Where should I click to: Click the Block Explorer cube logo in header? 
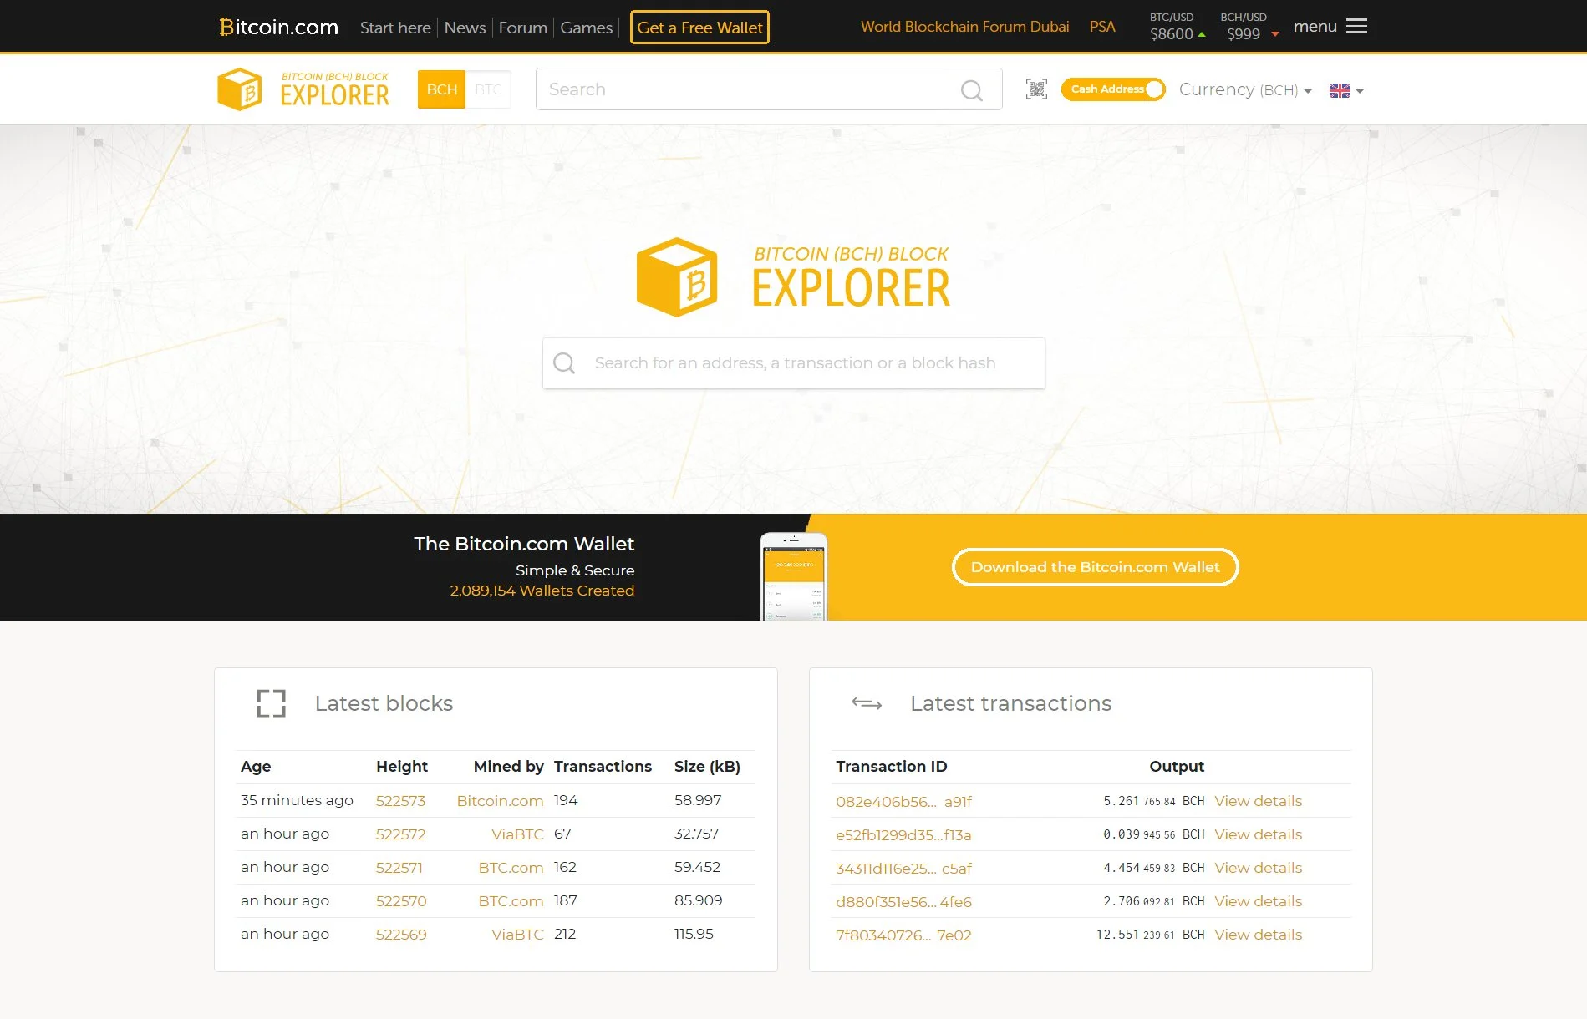240,89
